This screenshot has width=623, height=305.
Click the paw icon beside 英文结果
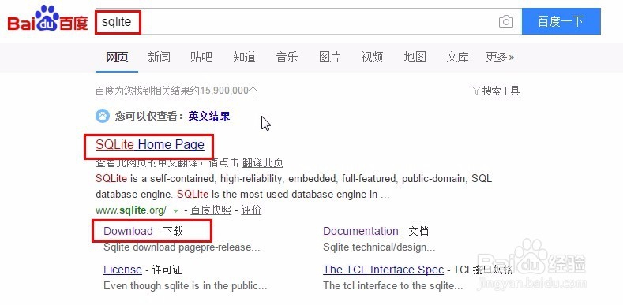pyautogui.click(x=103, y=116)
